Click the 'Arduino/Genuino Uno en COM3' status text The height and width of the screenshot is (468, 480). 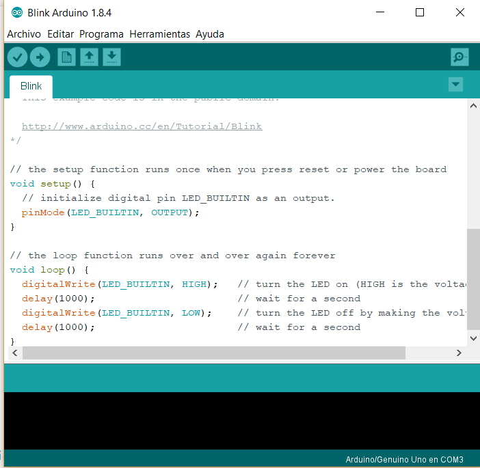(404, 459)
